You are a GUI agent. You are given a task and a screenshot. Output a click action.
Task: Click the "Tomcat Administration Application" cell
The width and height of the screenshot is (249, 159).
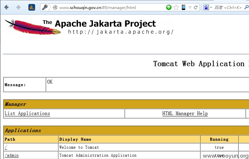coord(129,155)
